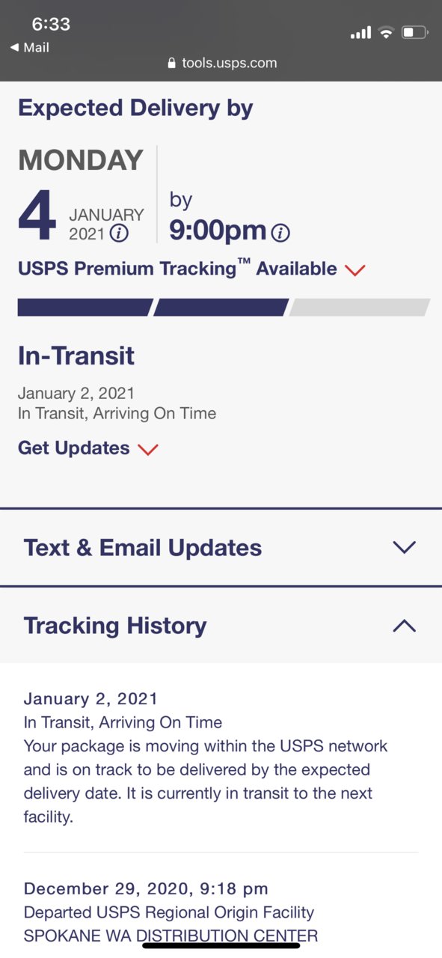Collapse Tracking History using the up chevron
Image resolution: width=442 pixels, height=958 pixels.
(x=404, y=625)
